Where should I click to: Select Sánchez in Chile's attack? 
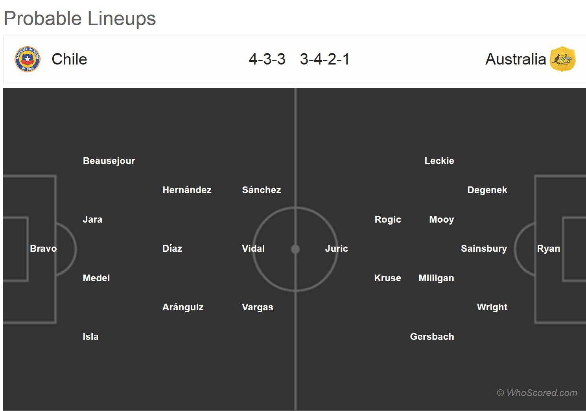[x=262, y=190]
